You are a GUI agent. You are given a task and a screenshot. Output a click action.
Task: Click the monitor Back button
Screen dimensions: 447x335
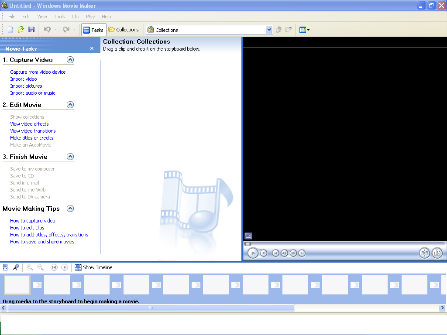(275, 253)
